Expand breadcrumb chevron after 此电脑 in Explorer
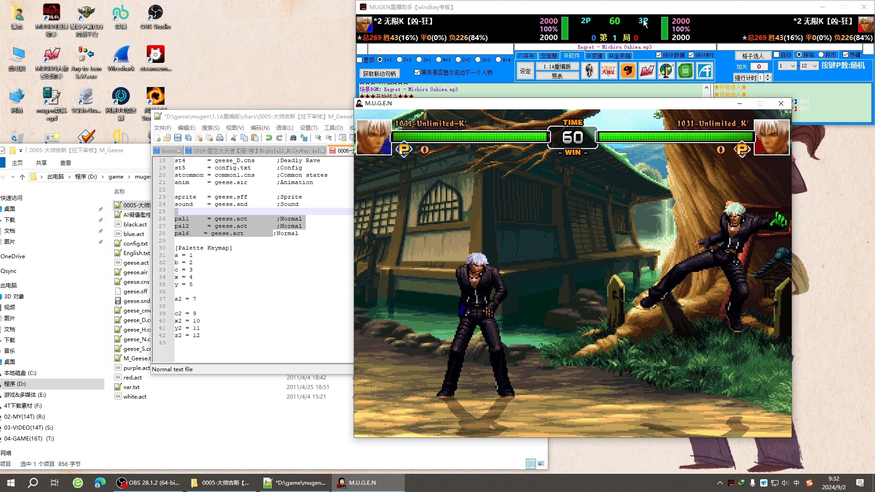 click(x=69, y=177)
